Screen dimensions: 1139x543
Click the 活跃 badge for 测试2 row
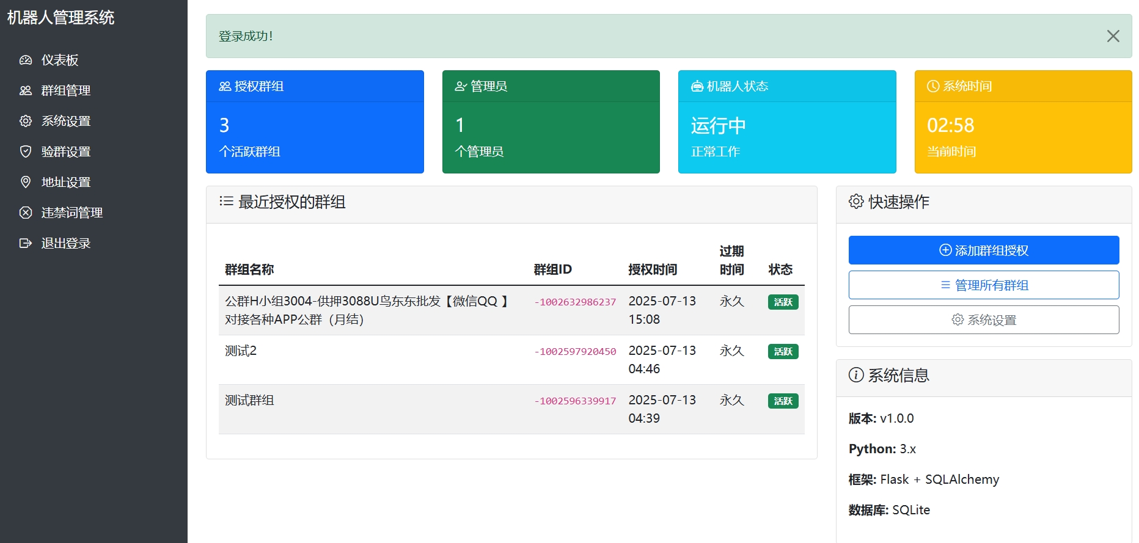[x=783, y=351]
